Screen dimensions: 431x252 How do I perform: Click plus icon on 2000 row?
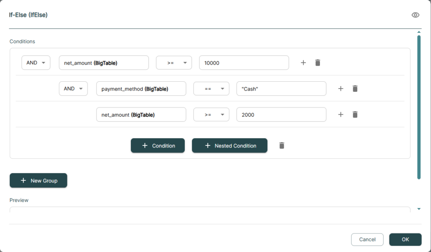click(341, 115)
